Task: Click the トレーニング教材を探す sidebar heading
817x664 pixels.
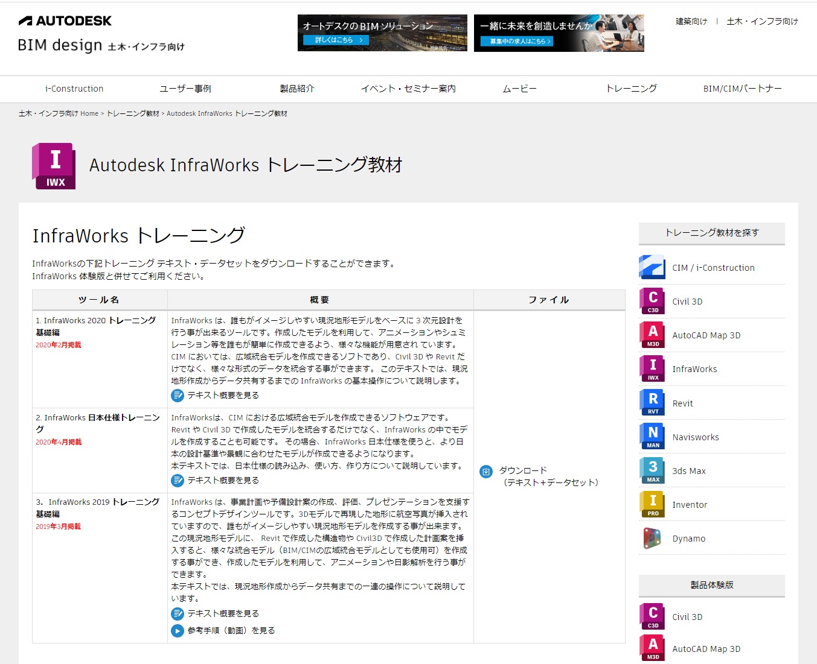Action: tap(712, 233)
